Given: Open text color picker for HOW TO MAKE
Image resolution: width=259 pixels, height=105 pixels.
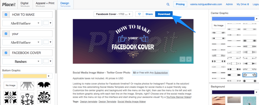Looking at the screenshot, I should (x=48, y=23).
